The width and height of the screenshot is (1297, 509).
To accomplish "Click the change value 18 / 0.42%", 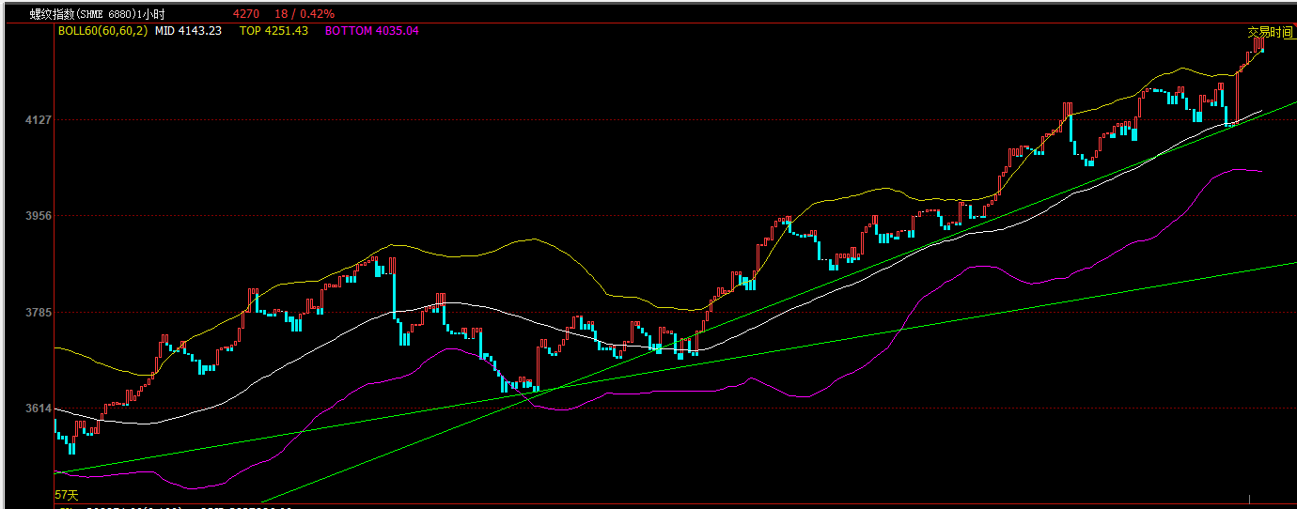I will tap(305, 14).
